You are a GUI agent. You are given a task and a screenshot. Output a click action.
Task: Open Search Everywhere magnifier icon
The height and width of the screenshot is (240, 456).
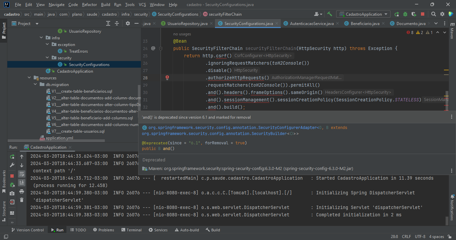(x=433, y=14)
